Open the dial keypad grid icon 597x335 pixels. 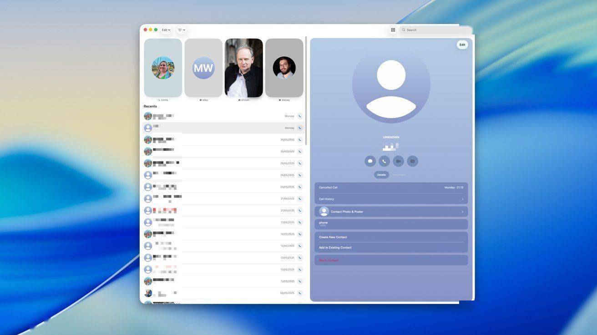(393, 30)
